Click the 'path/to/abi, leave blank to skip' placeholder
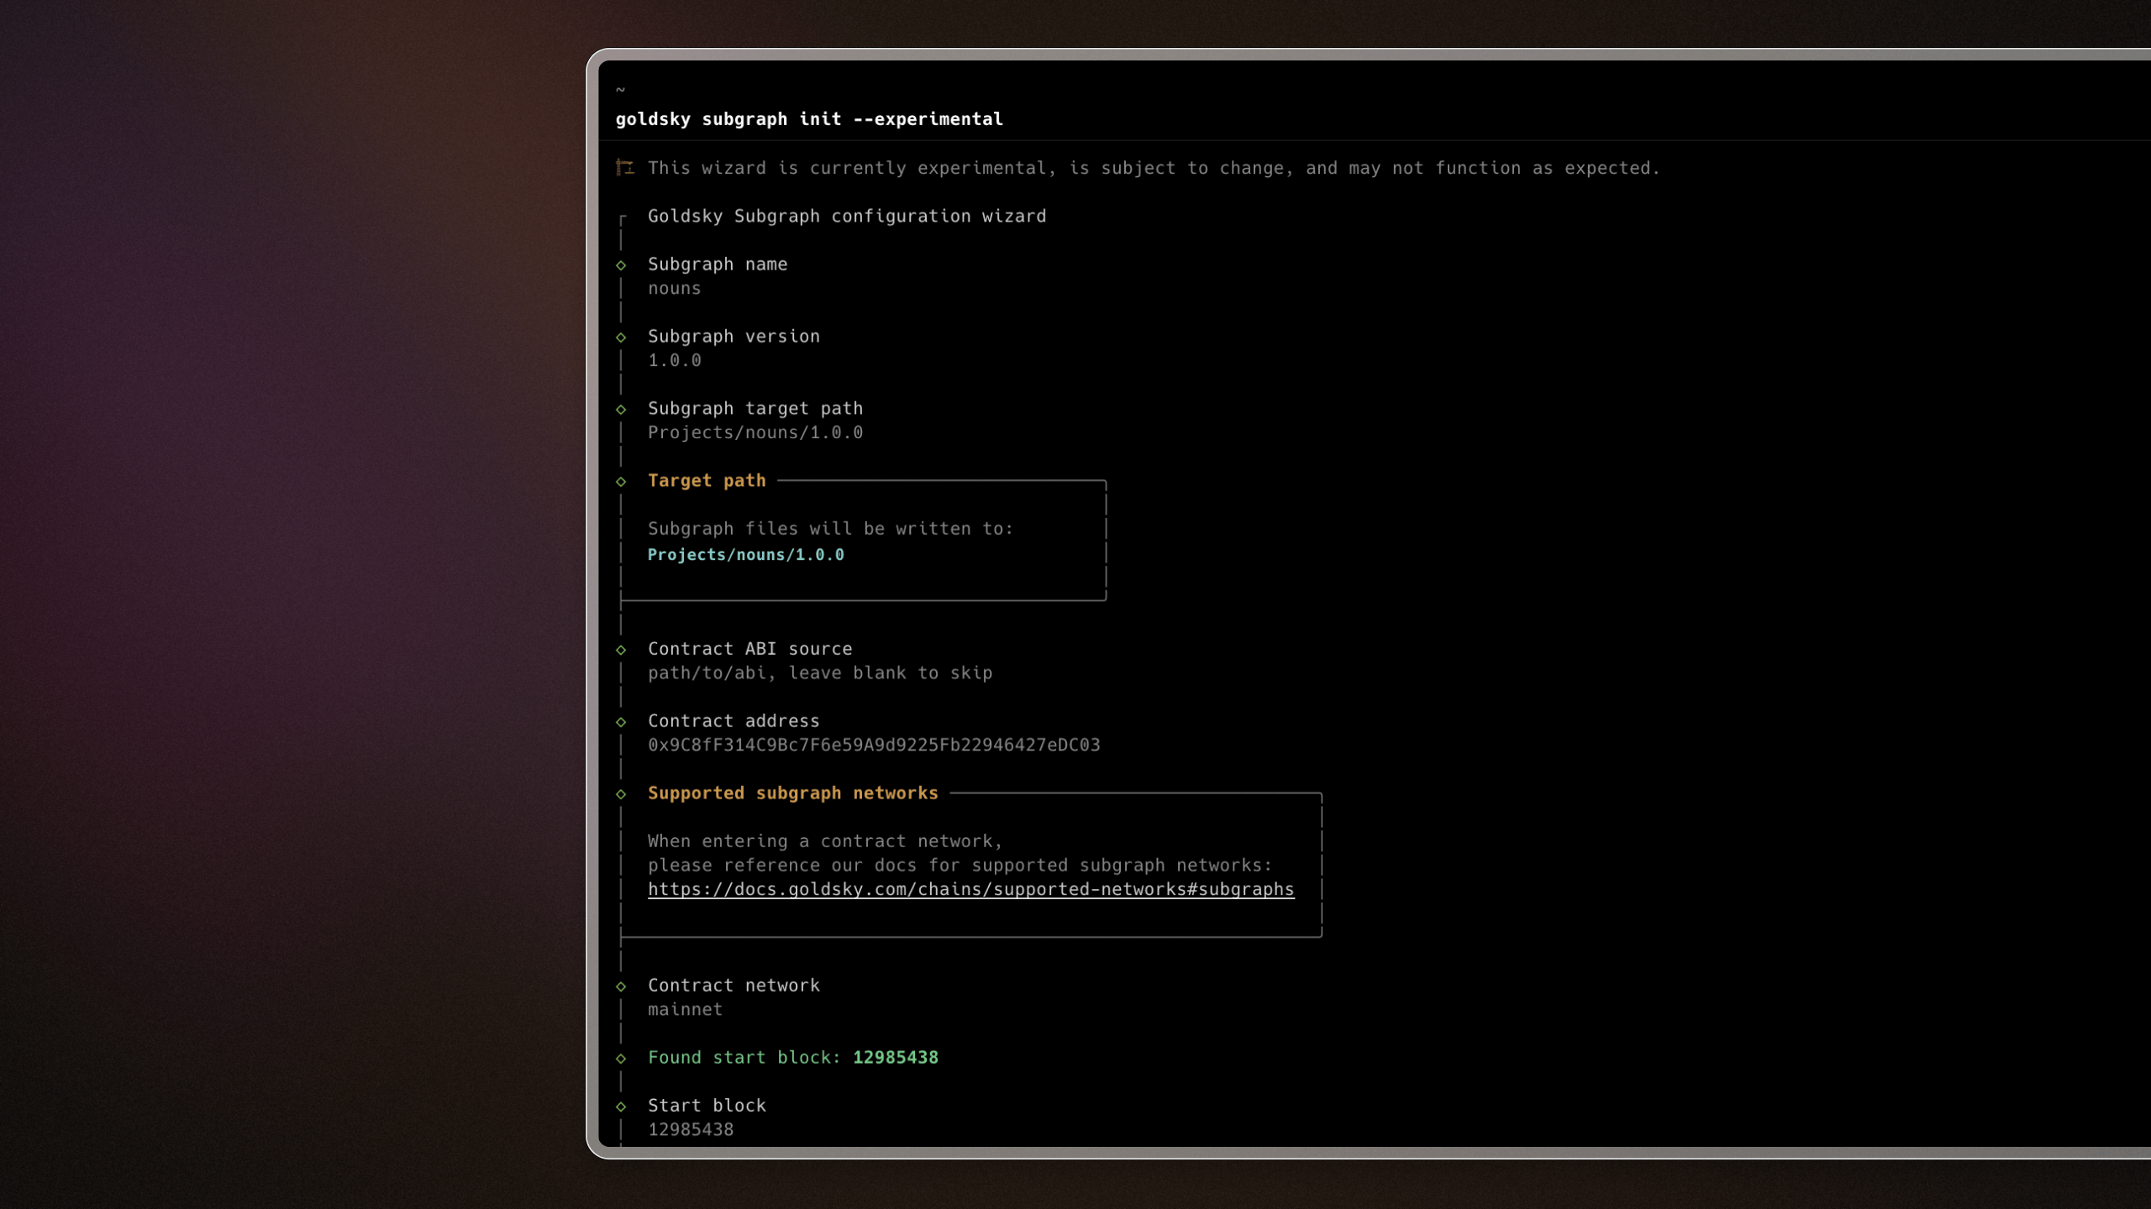 (820, 673)
